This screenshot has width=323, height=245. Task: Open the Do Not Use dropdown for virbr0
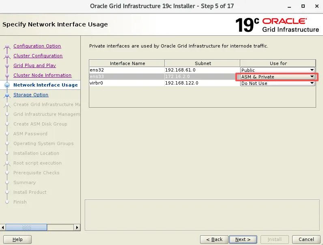[x=278, y=83]
